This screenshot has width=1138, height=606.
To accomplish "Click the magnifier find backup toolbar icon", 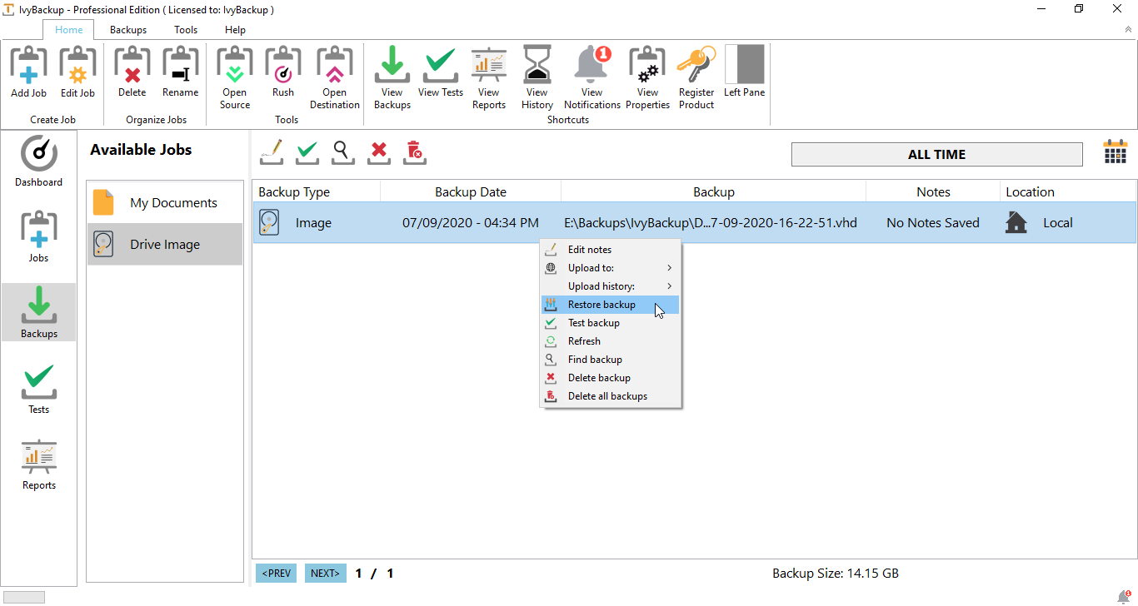I will (x=343, y=151).
